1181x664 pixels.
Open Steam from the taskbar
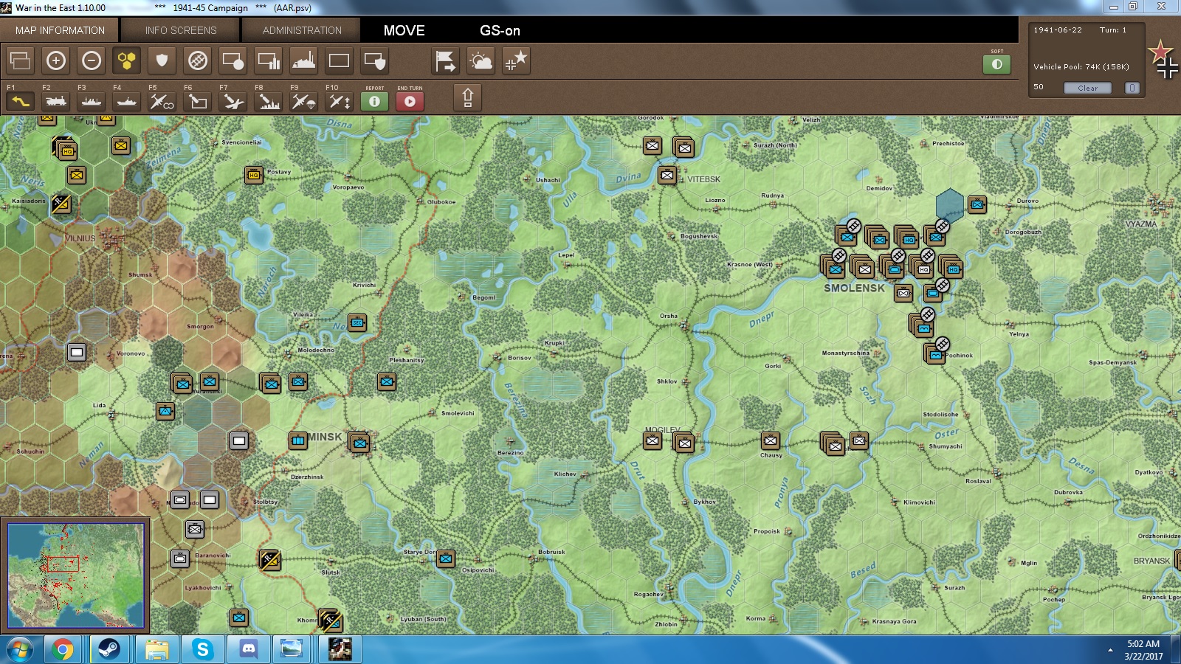click(110, 650)
